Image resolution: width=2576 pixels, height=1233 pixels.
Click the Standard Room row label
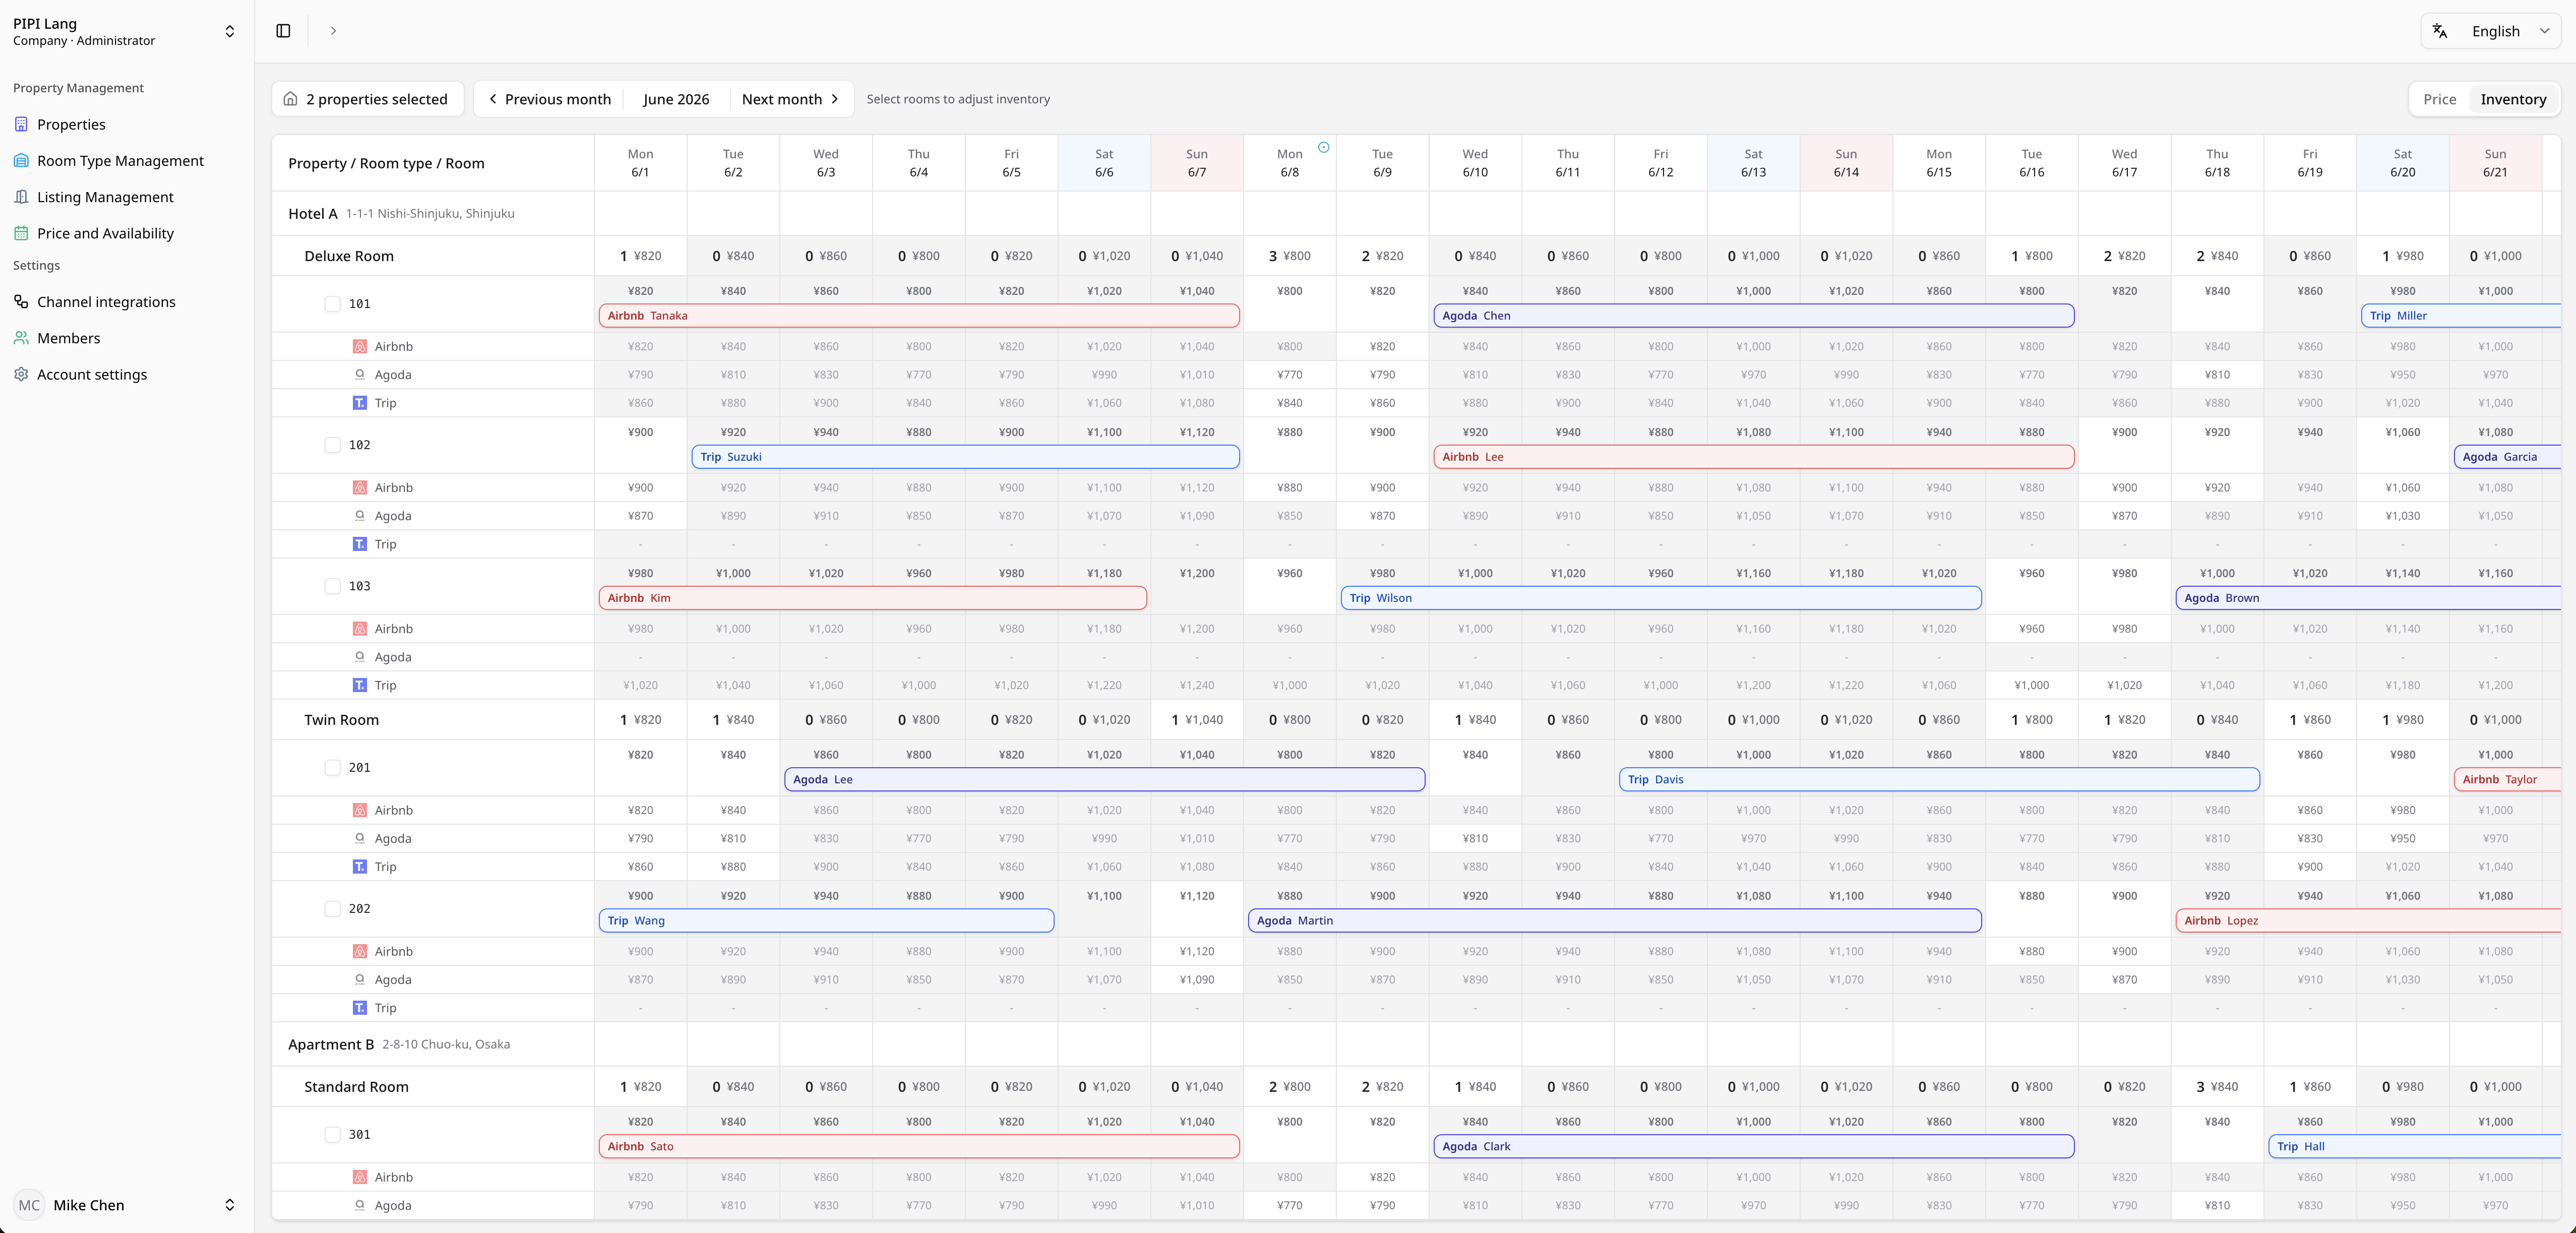tap(356, 1087)
